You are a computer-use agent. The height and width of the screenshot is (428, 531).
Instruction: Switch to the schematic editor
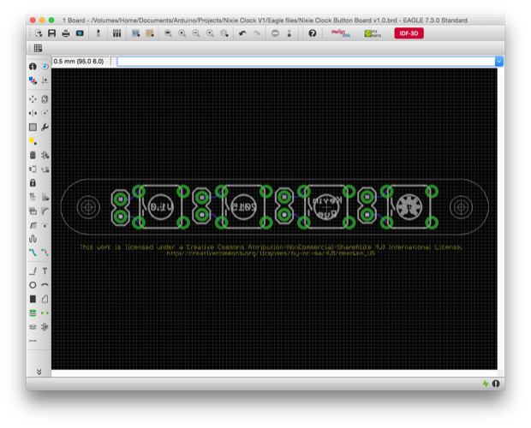(98, 33)
